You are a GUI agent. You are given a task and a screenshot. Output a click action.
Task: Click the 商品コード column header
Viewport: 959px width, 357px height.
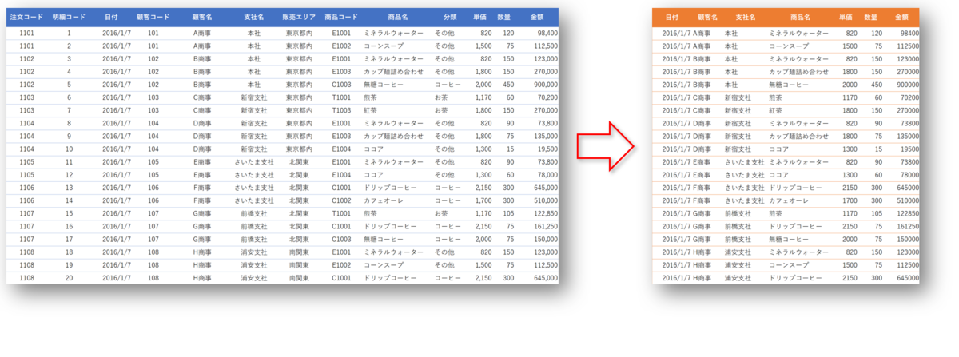coord(341,17)
